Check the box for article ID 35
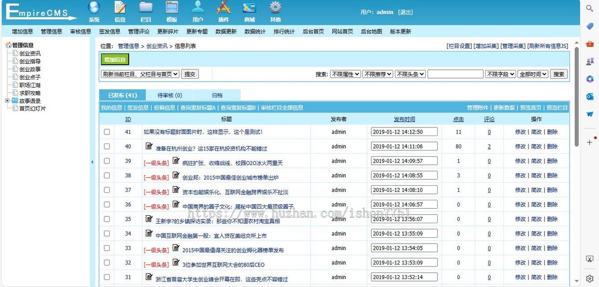The width and height of the screenshot is (599, 287). 107,219
